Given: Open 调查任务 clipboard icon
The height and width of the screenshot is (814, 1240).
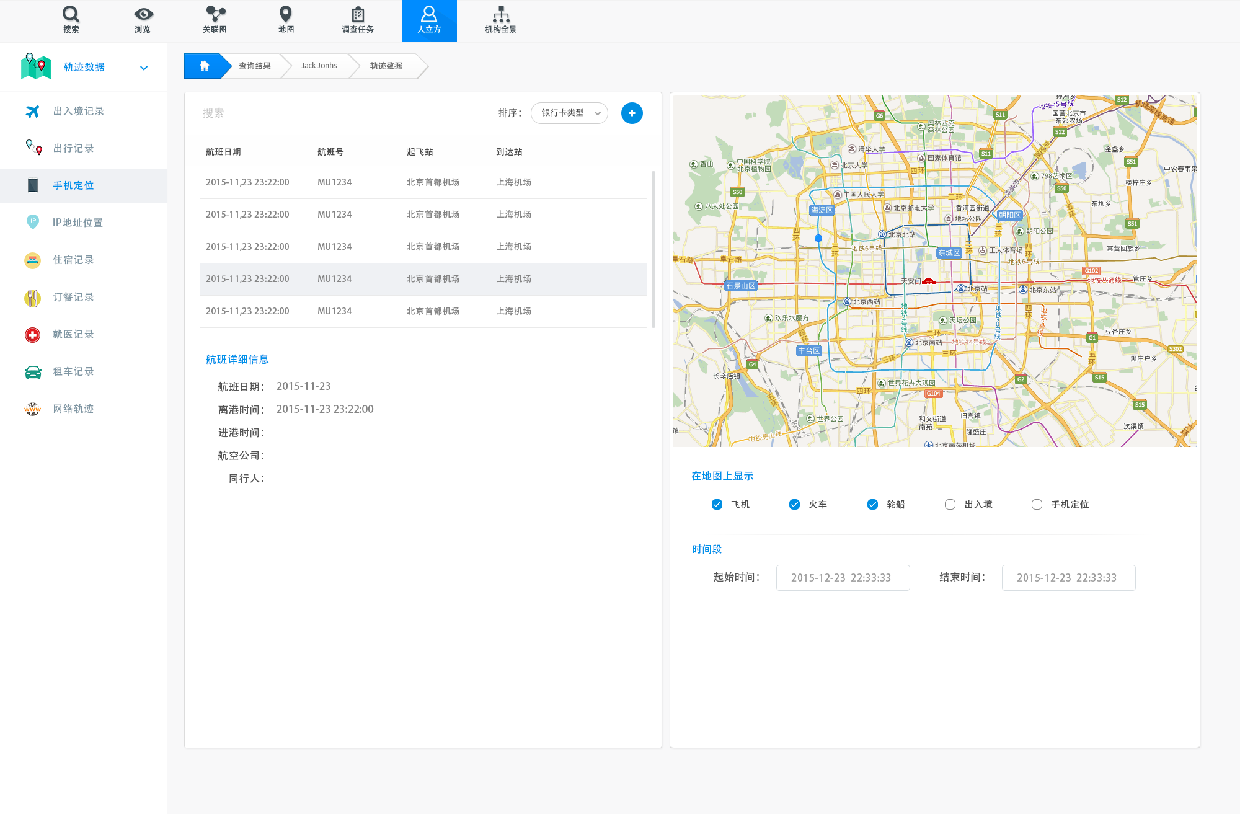Looking at the screenshot, I should [x=358, y=15].
